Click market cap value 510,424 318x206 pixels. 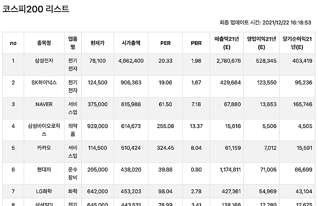[x=131, y=148]
